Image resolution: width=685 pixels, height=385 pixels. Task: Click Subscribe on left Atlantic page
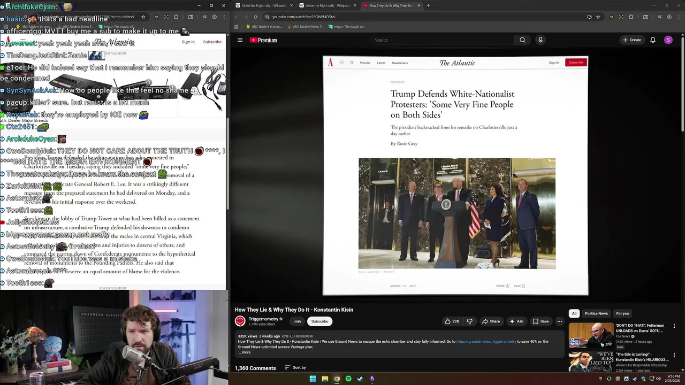coord(212,42)
